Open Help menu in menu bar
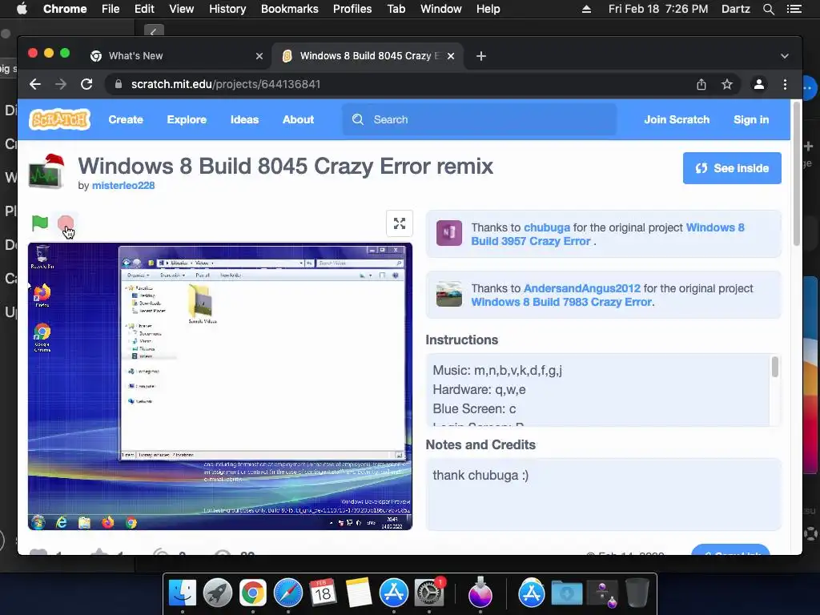This screenshot has height=615, width=820. tap(488, 9)
